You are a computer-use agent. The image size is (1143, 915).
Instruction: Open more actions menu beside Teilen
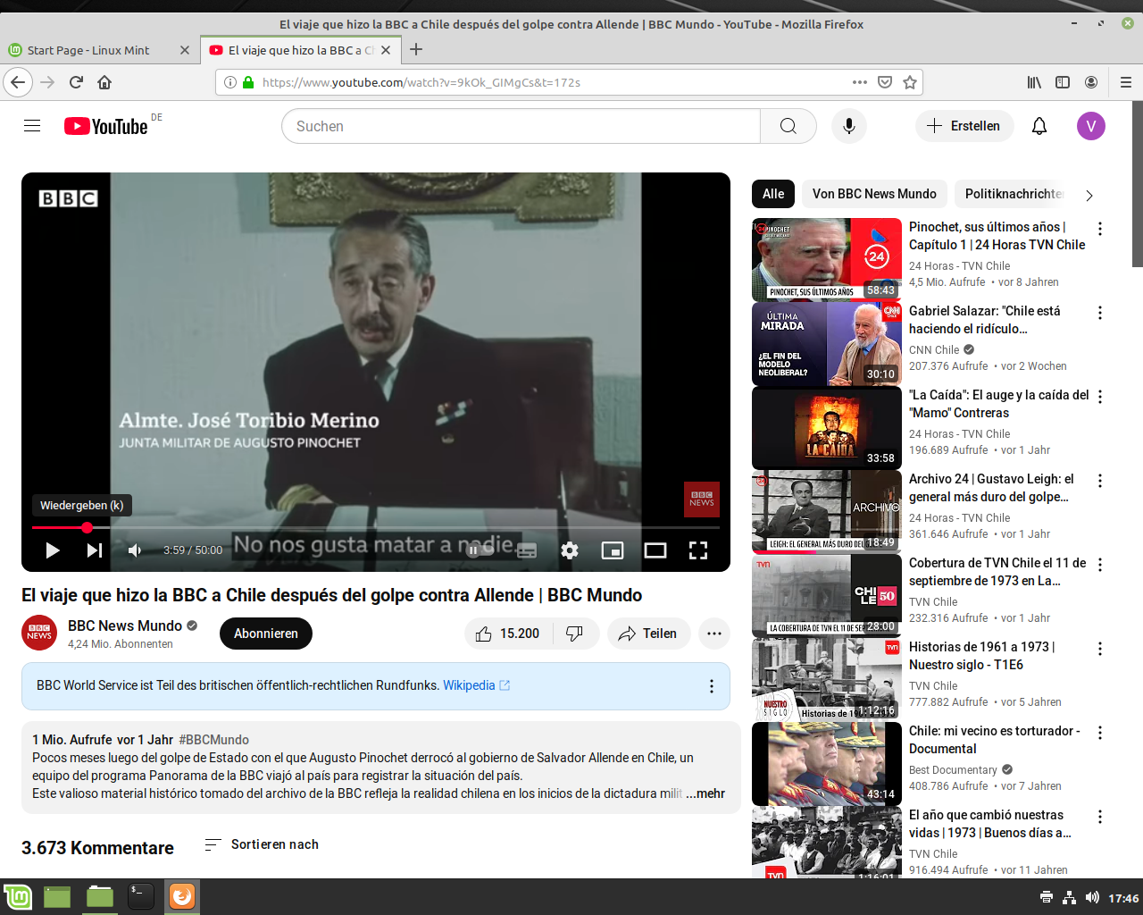point(714,634)
